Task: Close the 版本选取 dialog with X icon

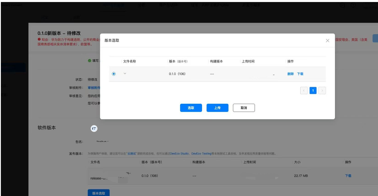Action: coord(327,41)
